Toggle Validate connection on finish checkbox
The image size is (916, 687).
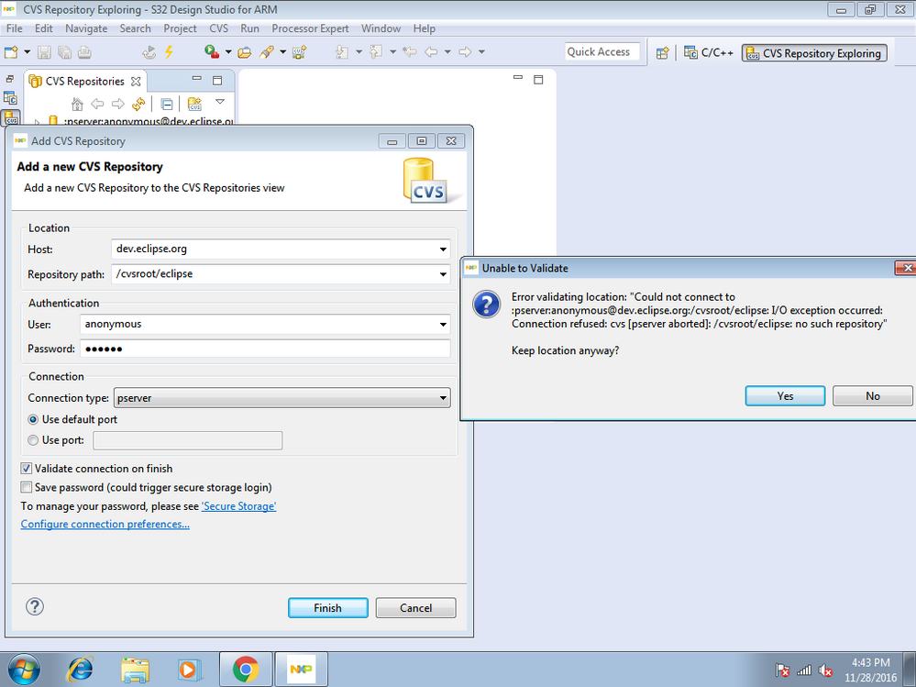click(27, 469)
